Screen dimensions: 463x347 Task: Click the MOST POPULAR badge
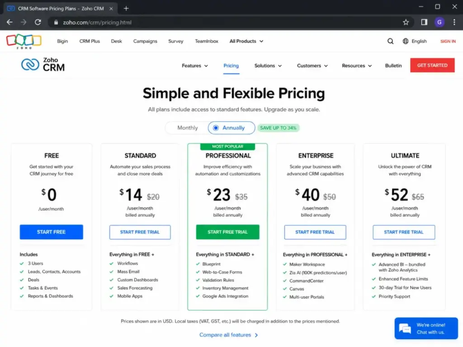228,146
